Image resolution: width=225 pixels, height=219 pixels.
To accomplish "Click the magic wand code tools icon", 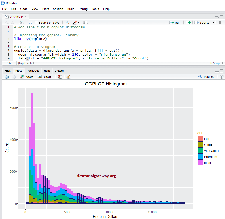I will (x=74, y=22).
